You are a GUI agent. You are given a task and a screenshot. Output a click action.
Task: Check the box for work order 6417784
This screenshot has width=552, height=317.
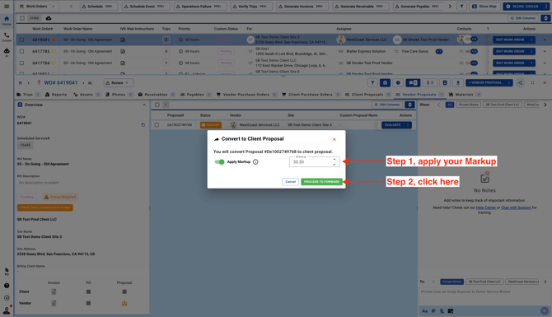21,63
